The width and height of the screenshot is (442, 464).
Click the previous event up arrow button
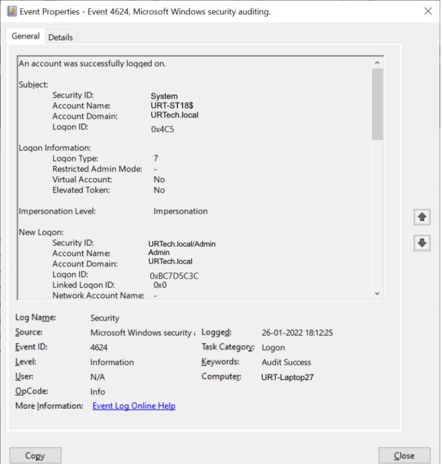point(422,217)
